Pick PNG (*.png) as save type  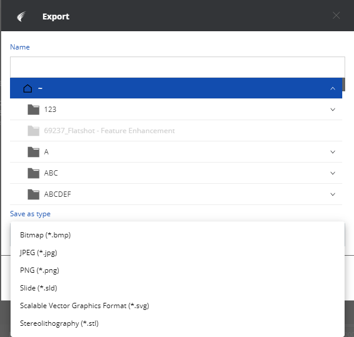(39, 270)
